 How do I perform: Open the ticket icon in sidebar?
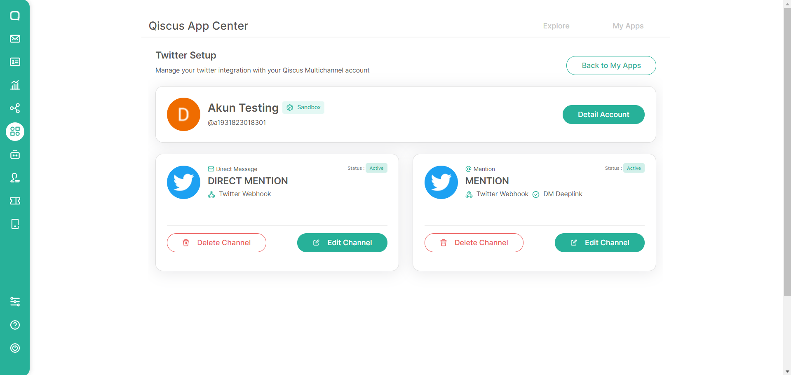pyautogui.click(x=15, y=201)
